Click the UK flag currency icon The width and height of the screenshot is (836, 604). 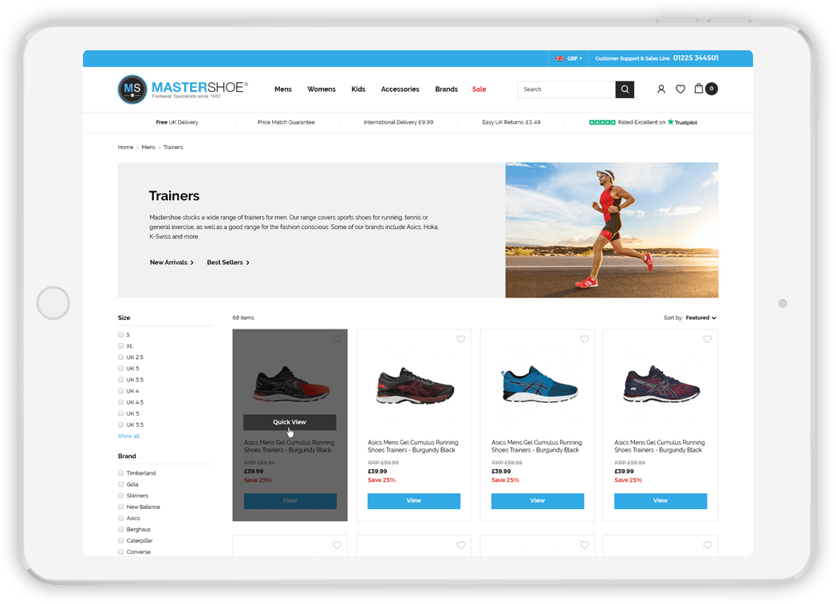[559, 58]
